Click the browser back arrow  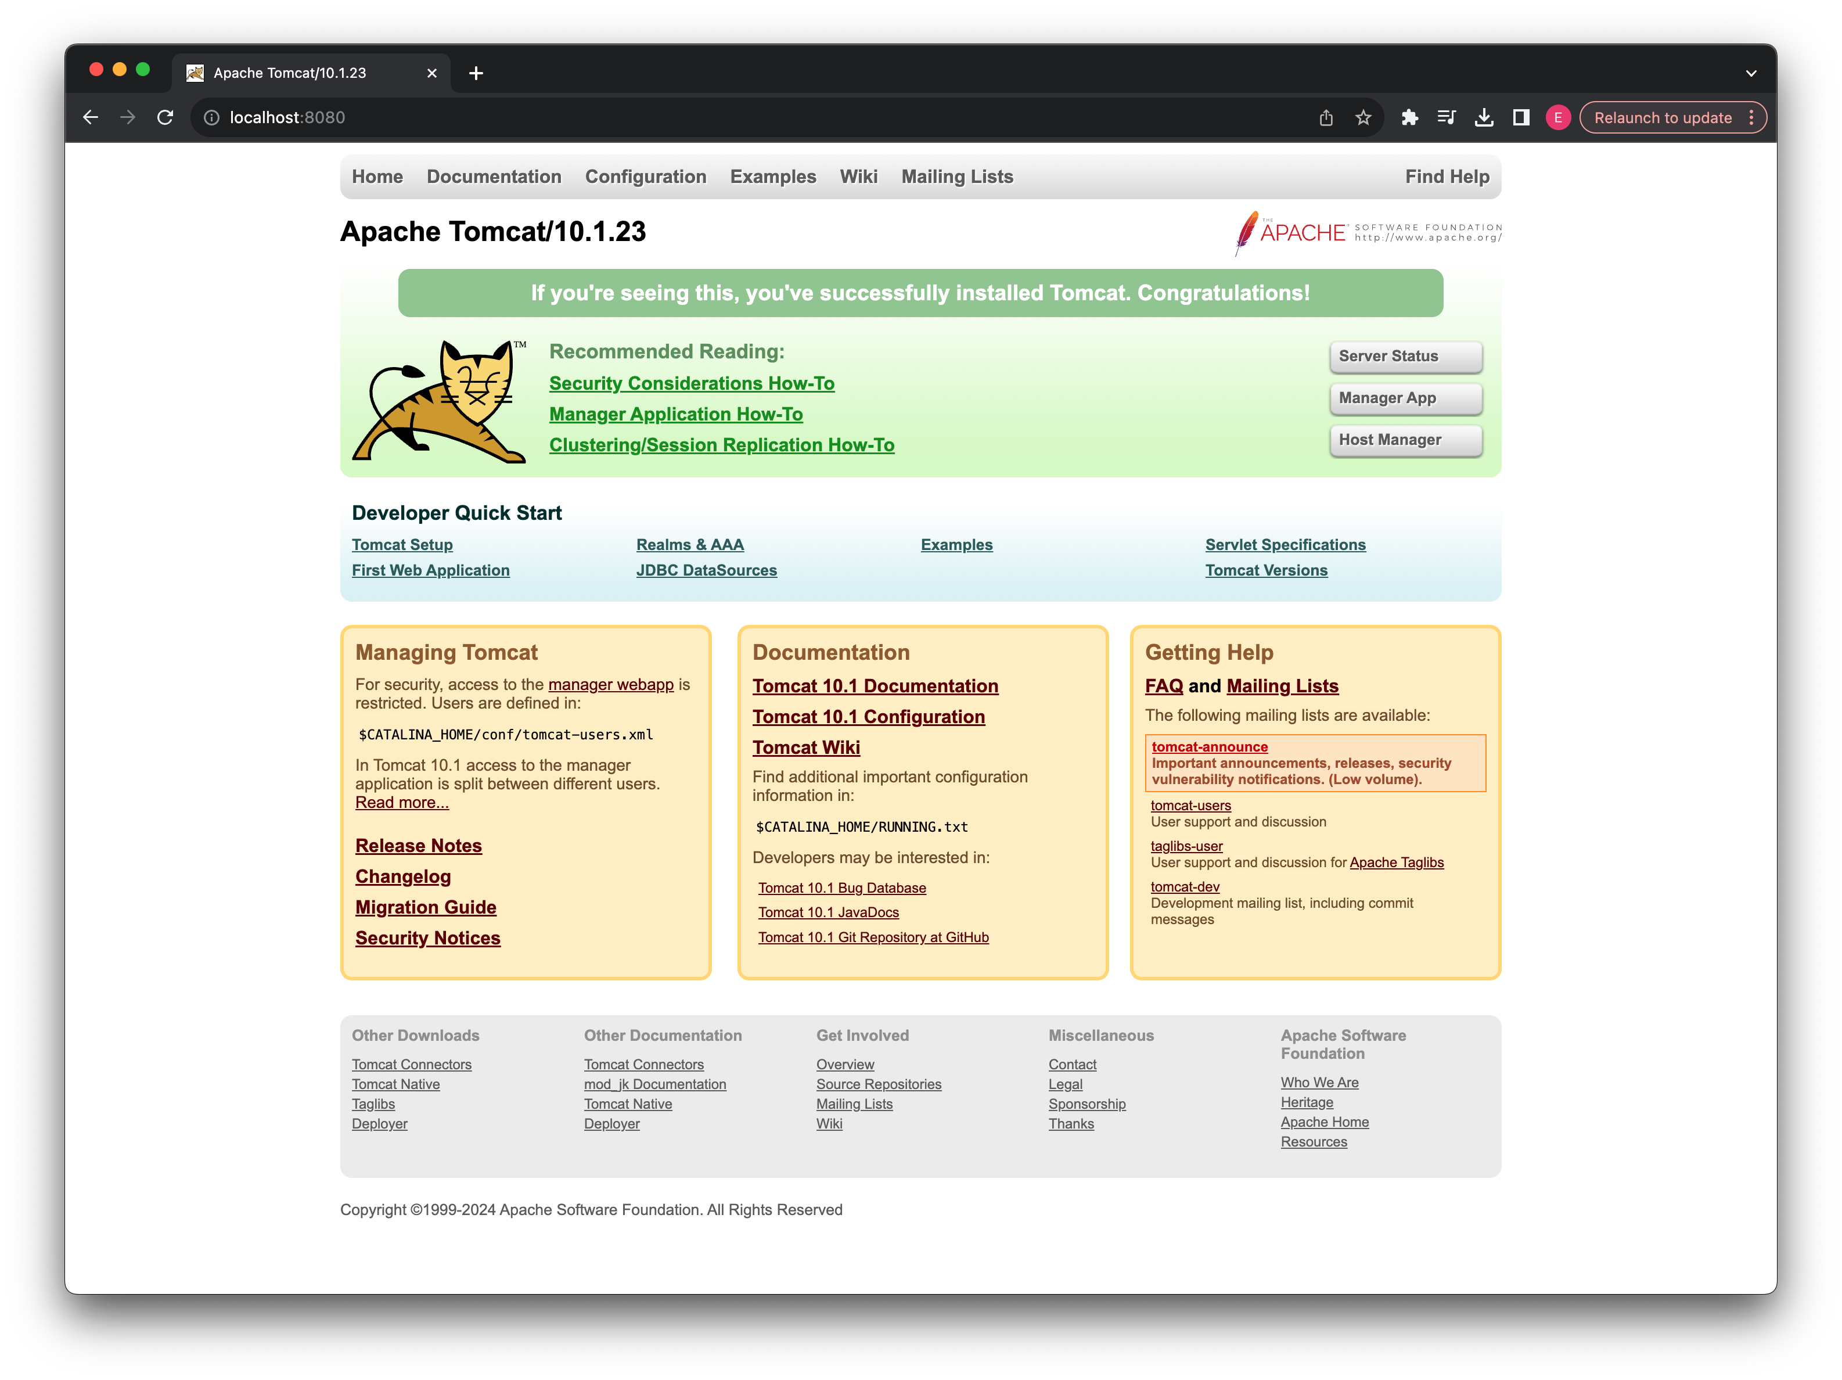tap(91, 117)
